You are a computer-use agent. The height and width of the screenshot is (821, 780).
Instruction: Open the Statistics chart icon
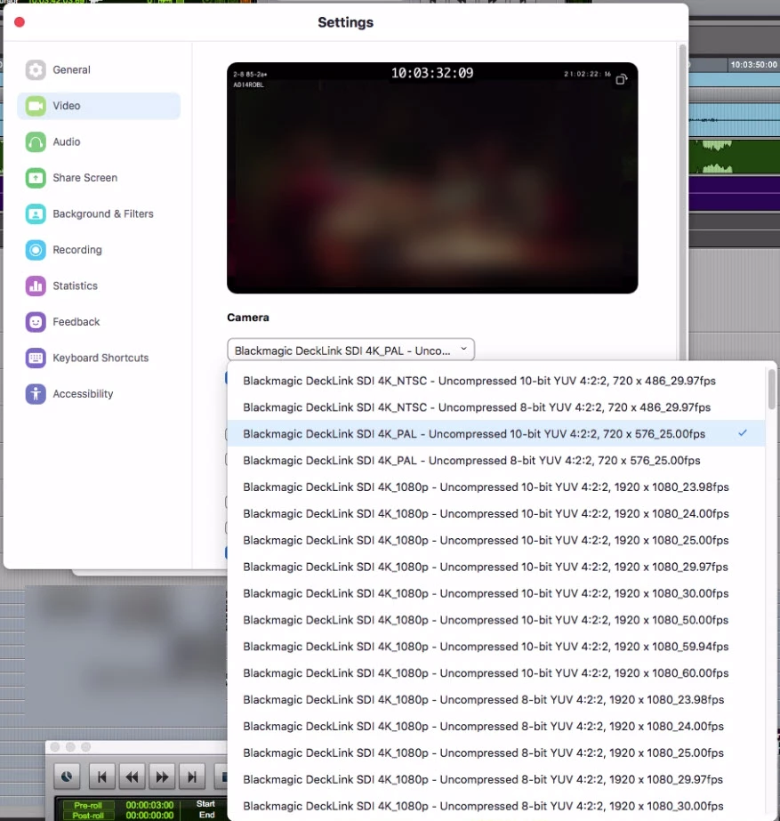(36, 286)
